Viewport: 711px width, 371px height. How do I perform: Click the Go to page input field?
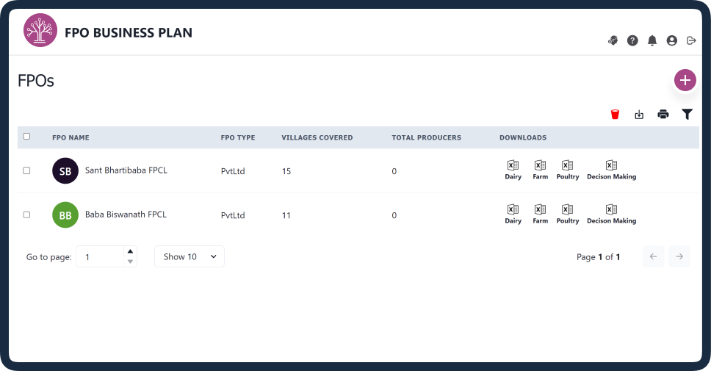pos(101,256)
